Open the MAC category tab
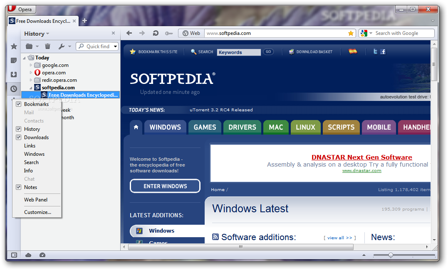Image resolution: width=448 pixels, height=270 pixels. click(276, 127)
